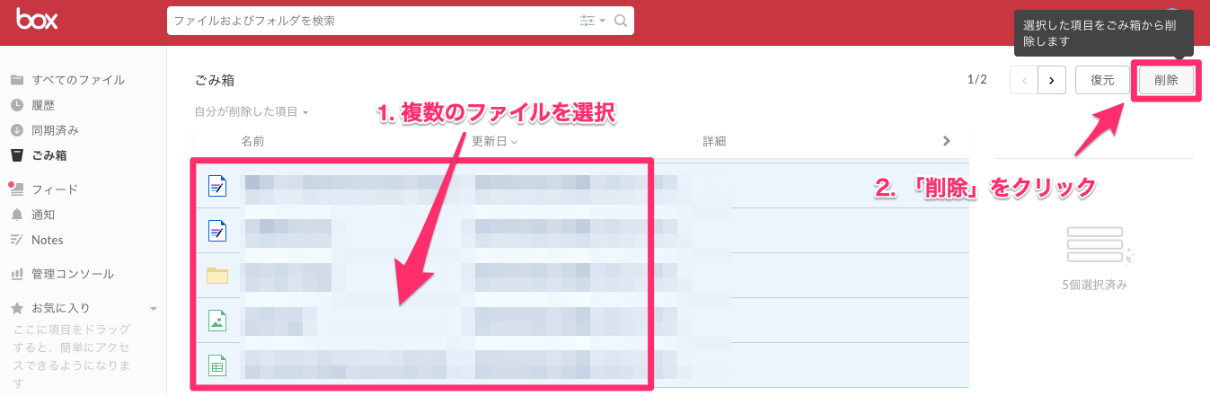Go to すべてのファイル
Viewport: 1210px width, 396px height.
[77, 80]
